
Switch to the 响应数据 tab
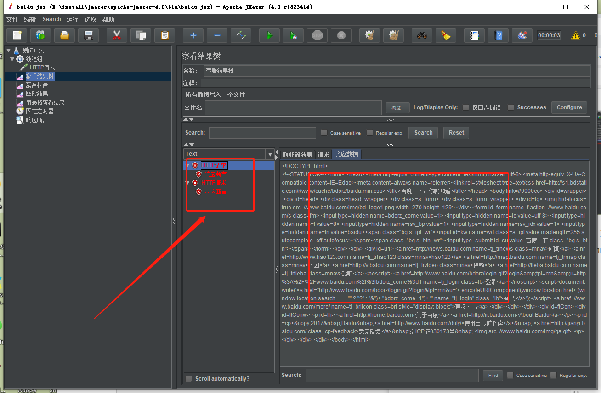point(346,154)
